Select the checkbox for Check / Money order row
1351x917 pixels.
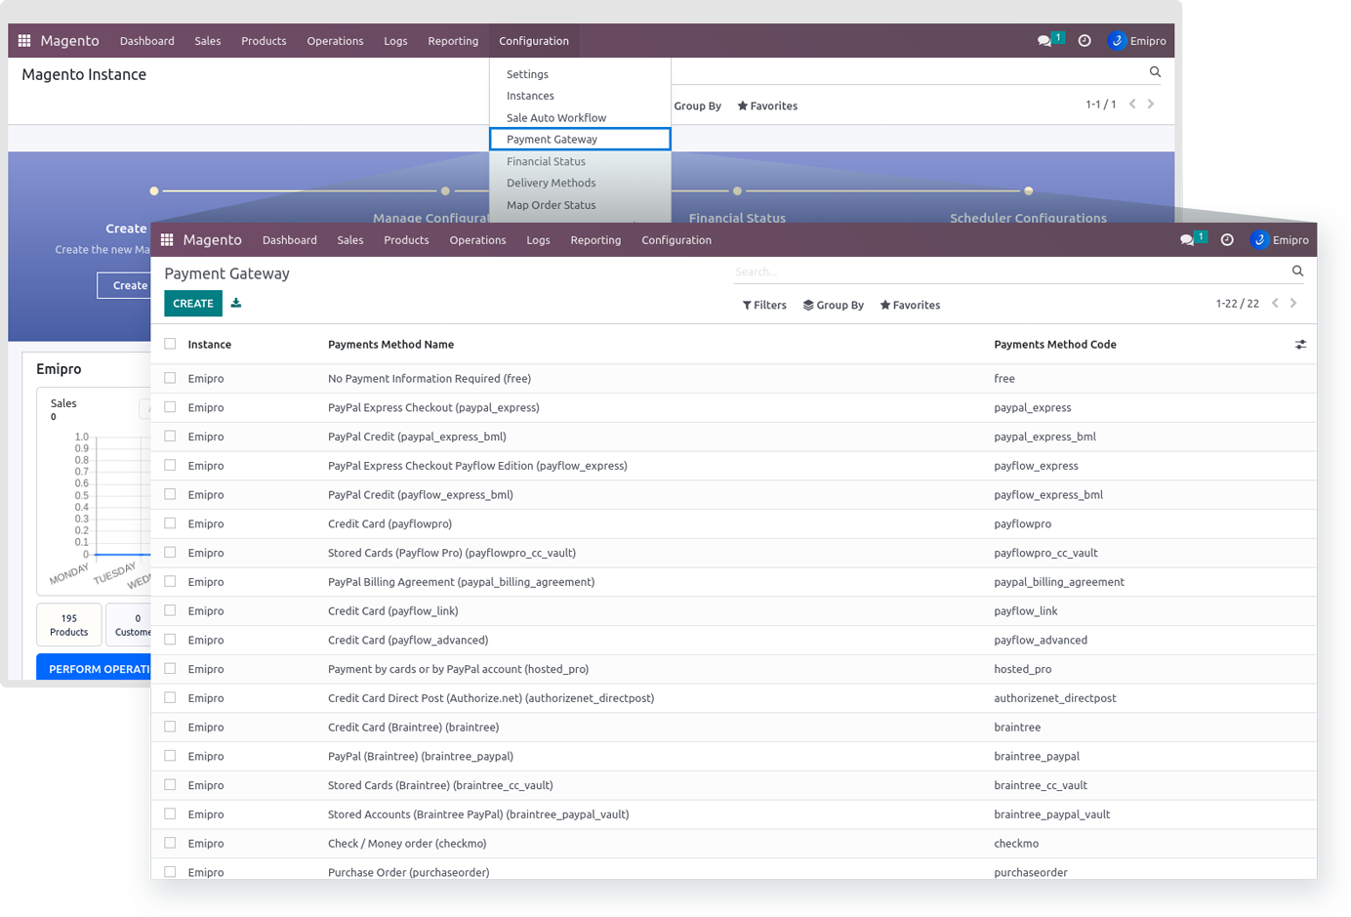click(x=170, y=843)
